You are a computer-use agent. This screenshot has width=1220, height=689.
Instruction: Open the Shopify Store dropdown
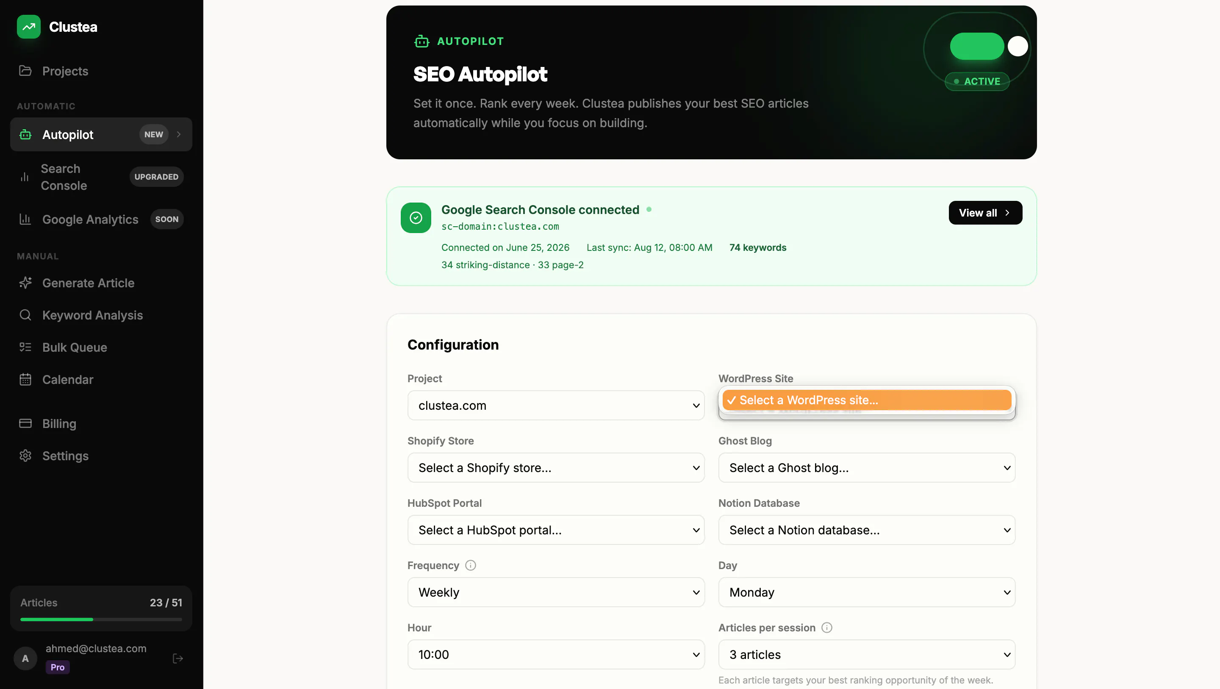556,468
